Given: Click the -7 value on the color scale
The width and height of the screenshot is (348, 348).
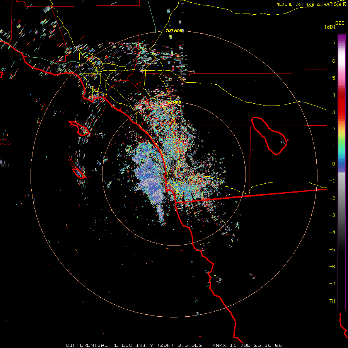Looking at the screenshot, I should (x=332, y=284).
